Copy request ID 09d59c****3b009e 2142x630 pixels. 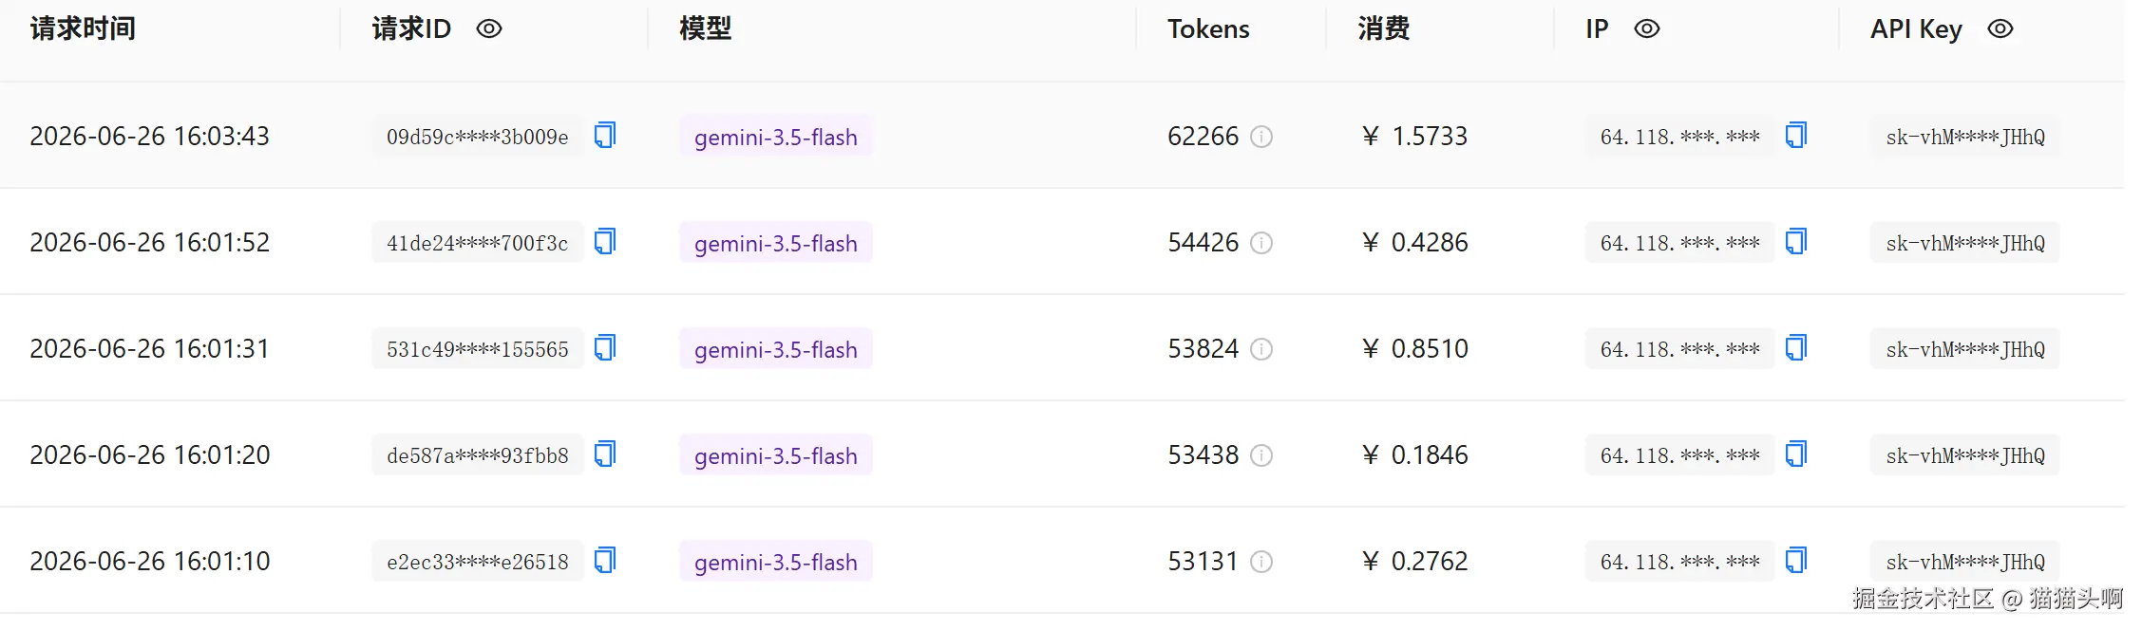click(x=605, y=136)
